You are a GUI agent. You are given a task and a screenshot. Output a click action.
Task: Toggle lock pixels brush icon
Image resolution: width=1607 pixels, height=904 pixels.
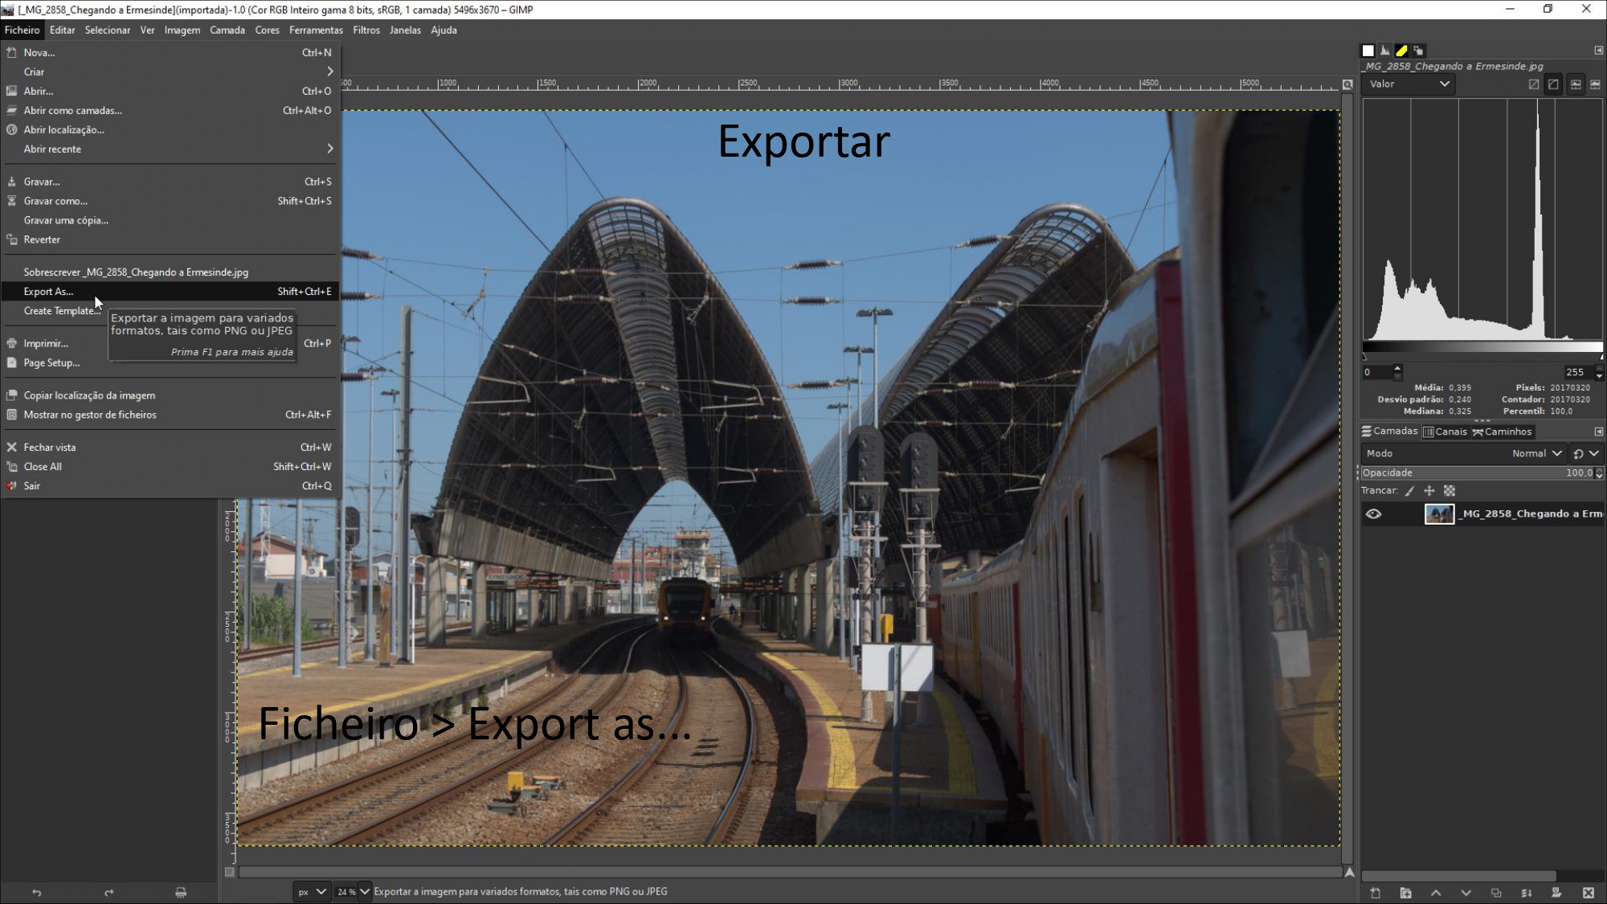pyautogui.click(x=1409, y=491)
